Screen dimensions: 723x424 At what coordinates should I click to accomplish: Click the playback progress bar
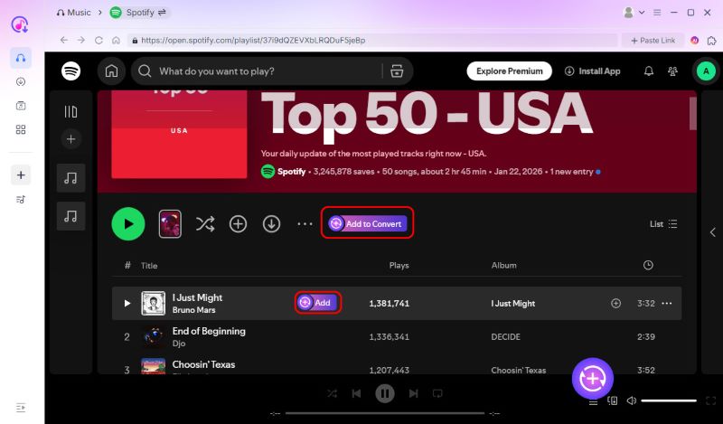(x=385, y=413)
